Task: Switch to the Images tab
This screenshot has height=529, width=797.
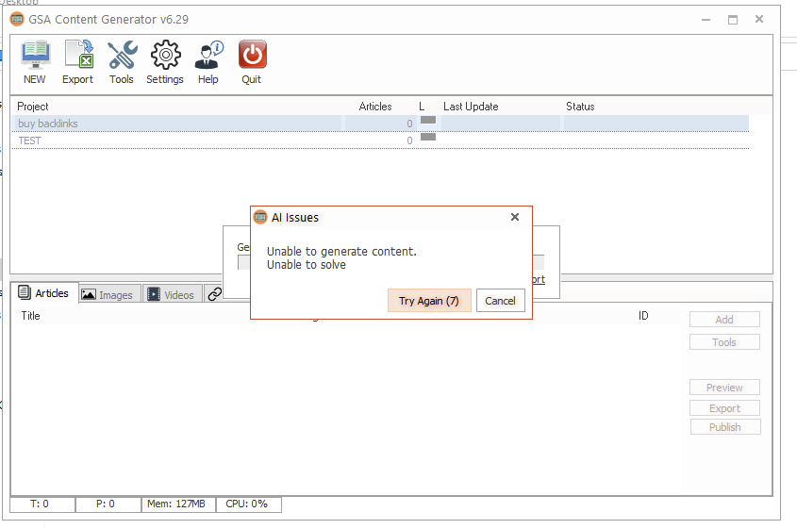Action: pos(108,295)
